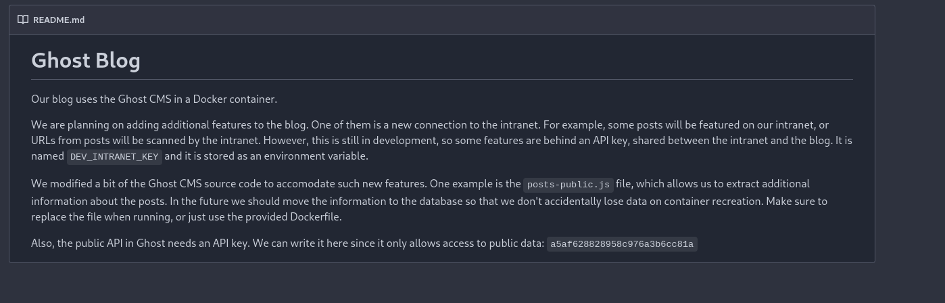Click the book icon beside README.md
This screenshot has height=303, width=945.
(23, 20)
